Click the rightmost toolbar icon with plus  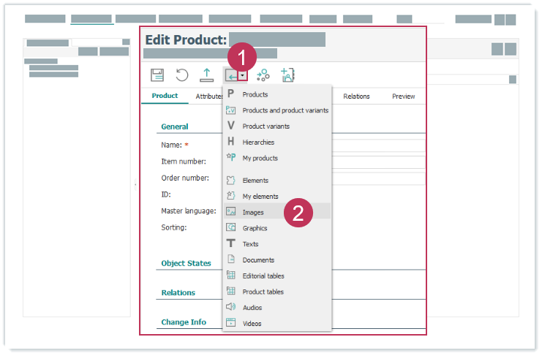tap(287, 75)
